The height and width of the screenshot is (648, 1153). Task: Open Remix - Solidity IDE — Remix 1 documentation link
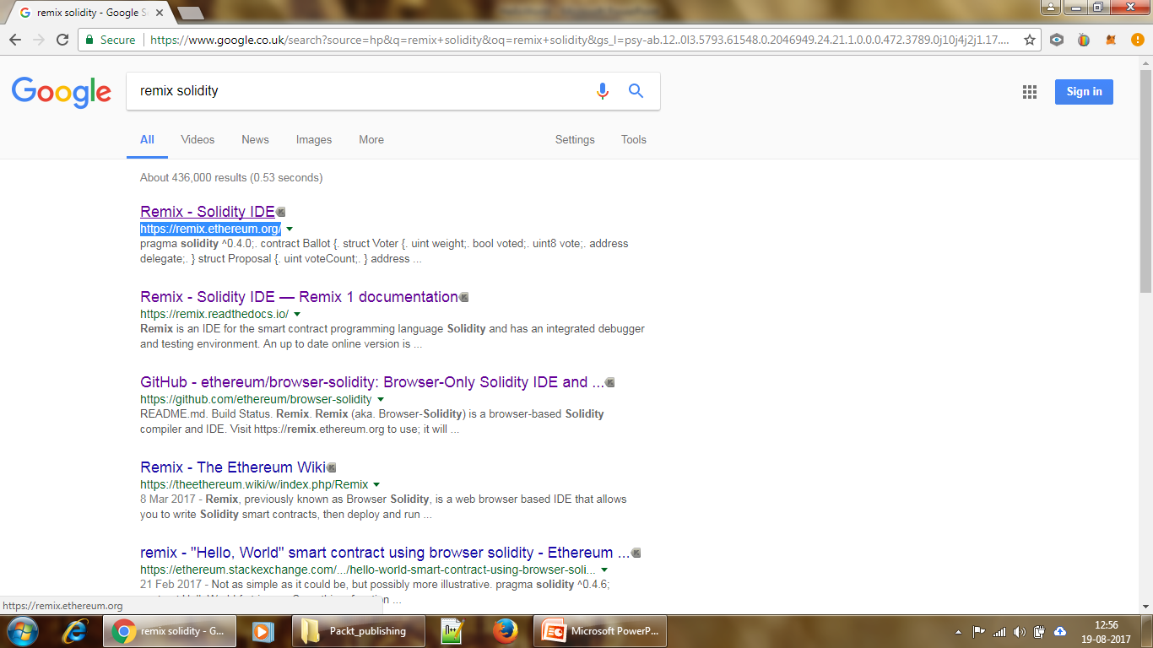click(x=299, y=297)
